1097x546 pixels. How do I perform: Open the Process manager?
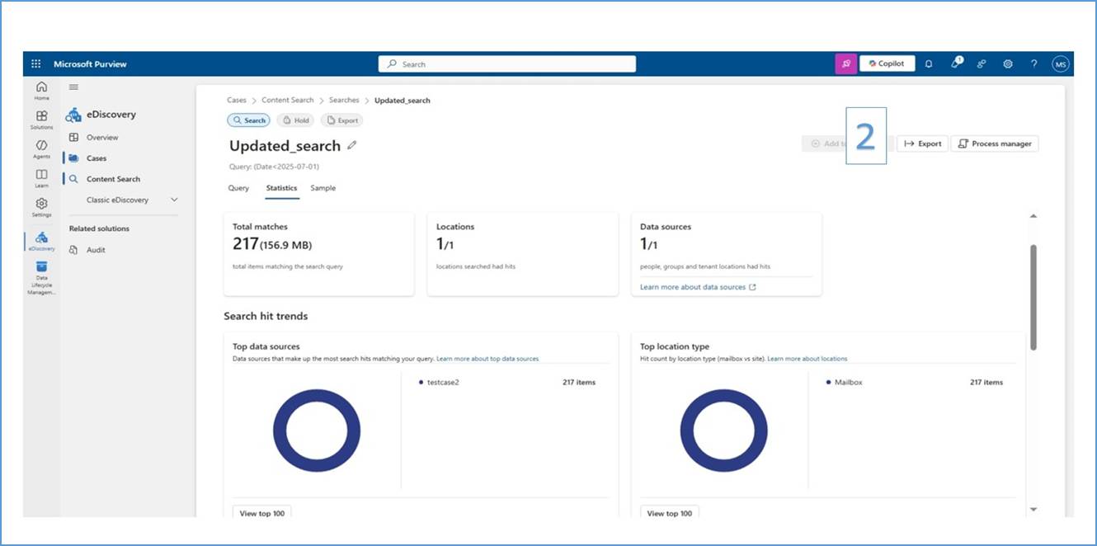pos(995,144)
